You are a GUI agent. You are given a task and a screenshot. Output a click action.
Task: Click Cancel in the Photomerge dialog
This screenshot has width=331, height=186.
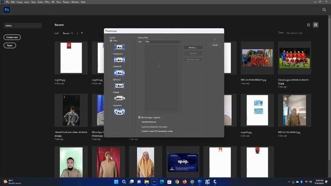[x=215, y=45]
